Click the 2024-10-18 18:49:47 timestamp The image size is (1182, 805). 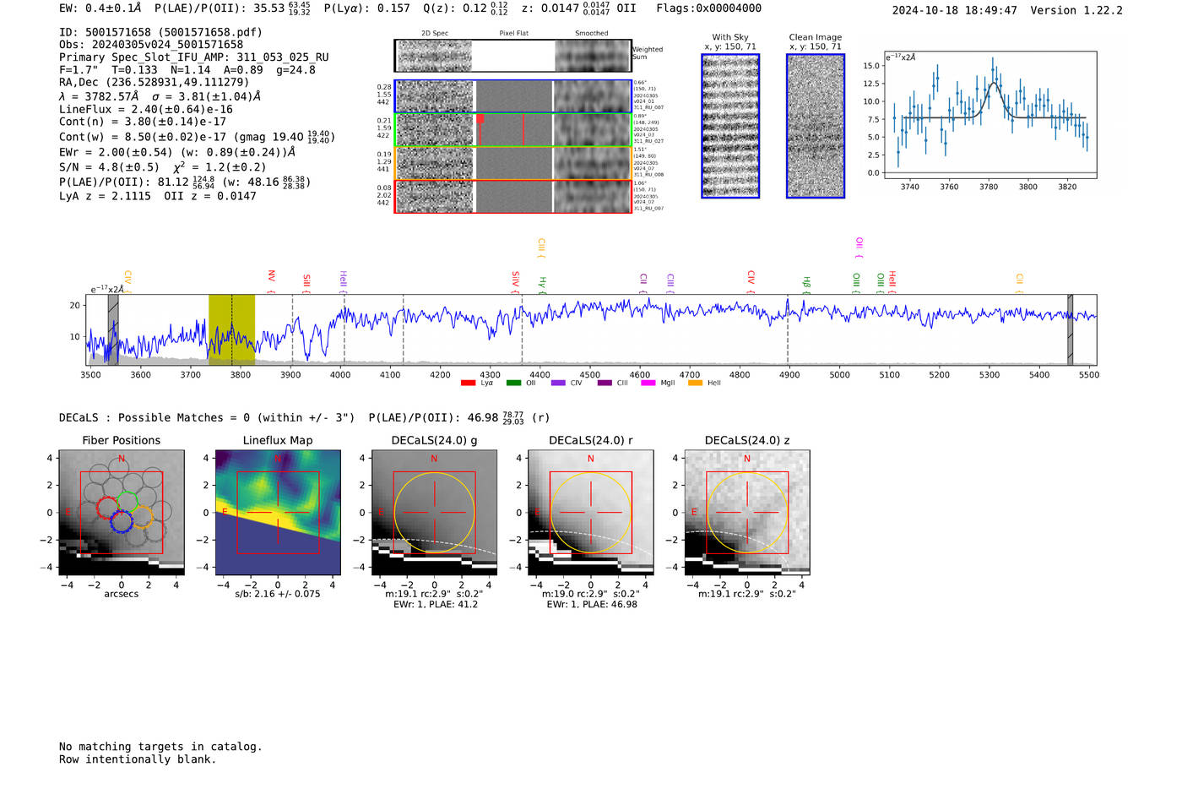pos(955,10)
